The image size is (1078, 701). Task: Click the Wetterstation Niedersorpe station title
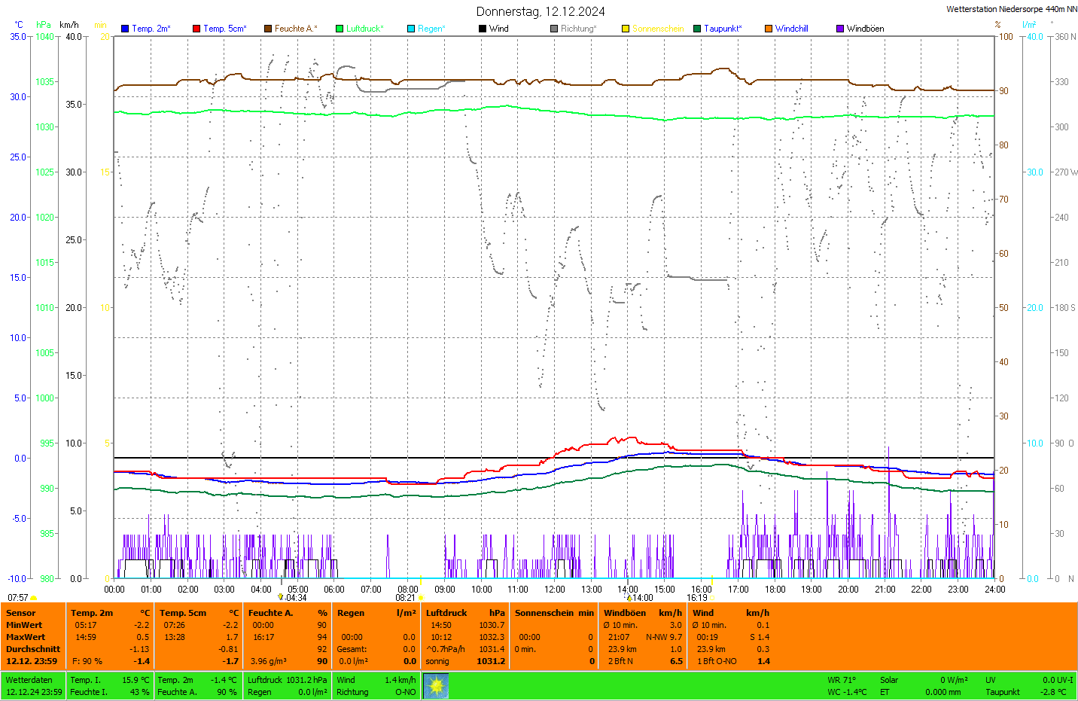pyautogui.click(x=1011, y=9)
